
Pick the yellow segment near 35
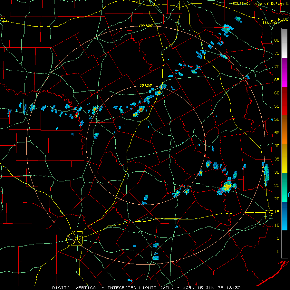pos(285,159)
